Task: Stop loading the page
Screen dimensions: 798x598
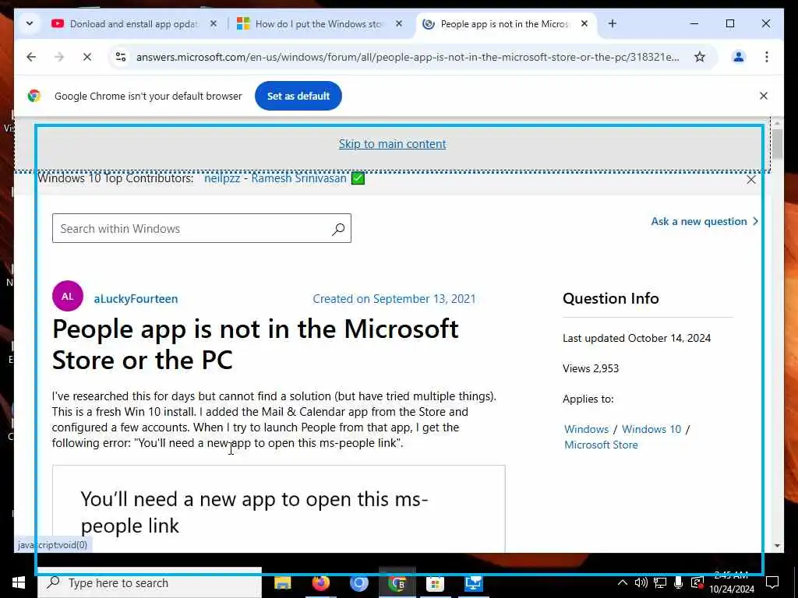Action: coord(87,57)
